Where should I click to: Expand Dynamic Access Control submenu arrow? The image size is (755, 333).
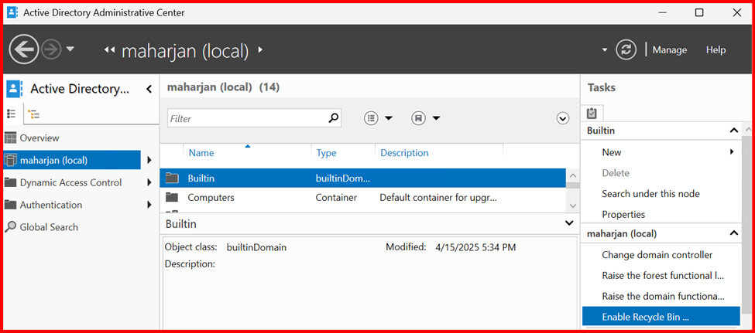(149, 182)
